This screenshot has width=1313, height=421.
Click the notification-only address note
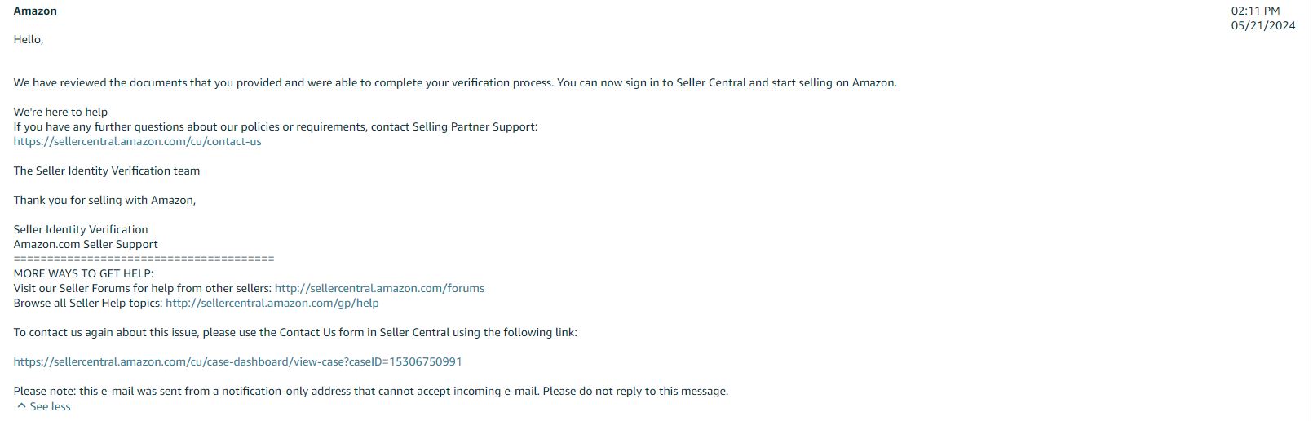370,391
